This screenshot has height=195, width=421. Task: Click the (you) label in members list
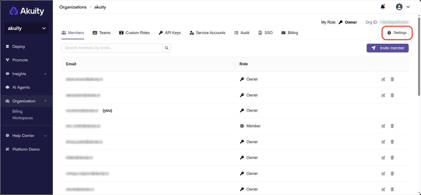[x=107, y=111]
